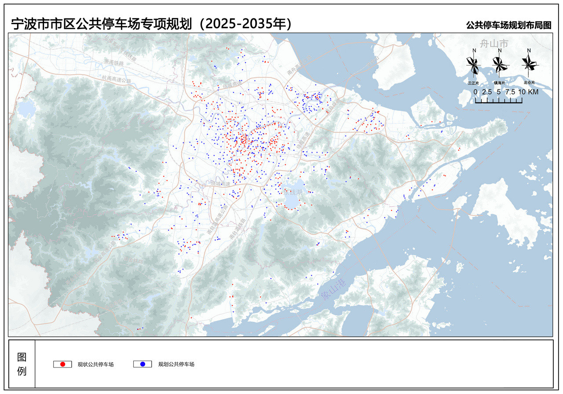Select the blue 规划公共停车场 legend swatch

(143, 364)
